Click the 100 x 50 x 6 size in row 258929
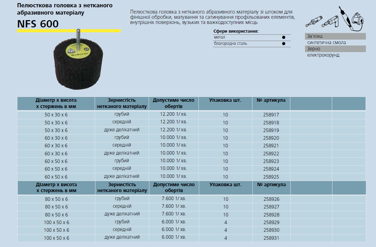Image resolution: width=376 pixels, height=247 pixels. point(56,222)
